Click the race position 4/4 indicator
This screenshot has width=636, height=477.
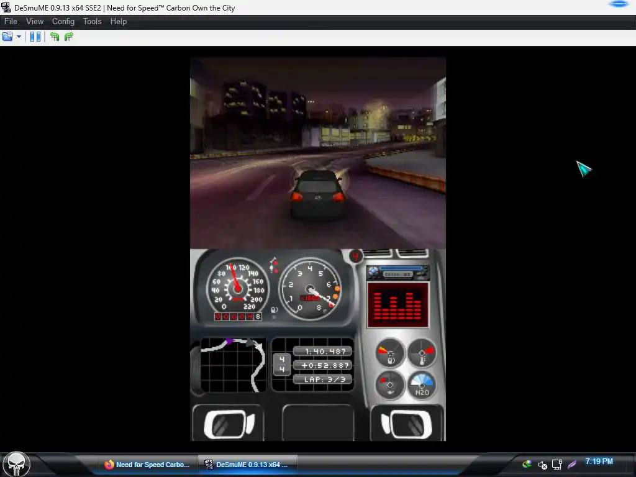point(282,364)
